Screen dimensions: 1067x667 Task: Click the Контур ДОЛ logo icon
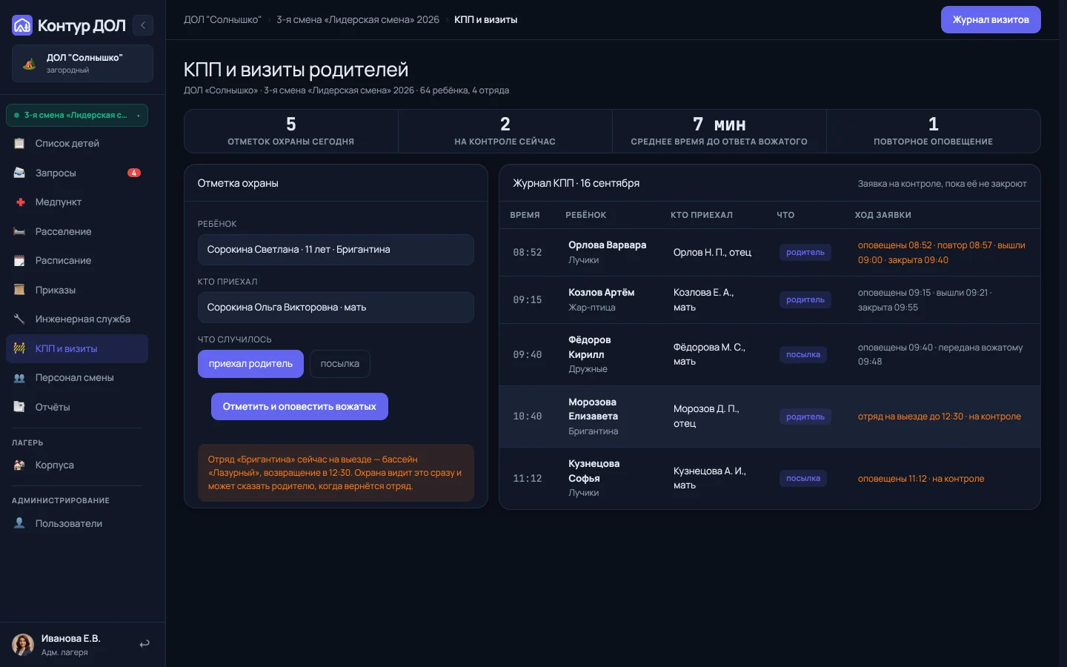tap(22, 25)
